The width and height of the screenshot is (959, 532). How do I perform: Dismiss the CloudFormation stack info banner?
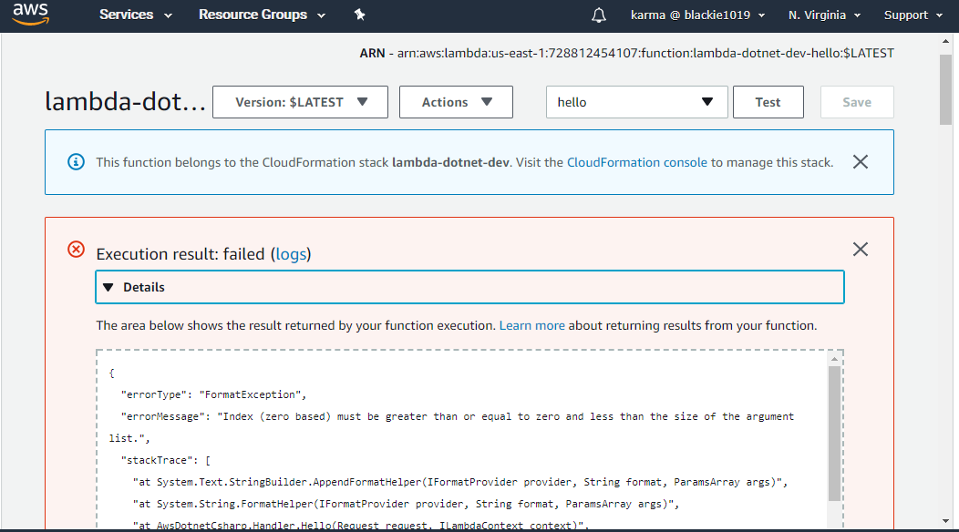click(860, 162)
